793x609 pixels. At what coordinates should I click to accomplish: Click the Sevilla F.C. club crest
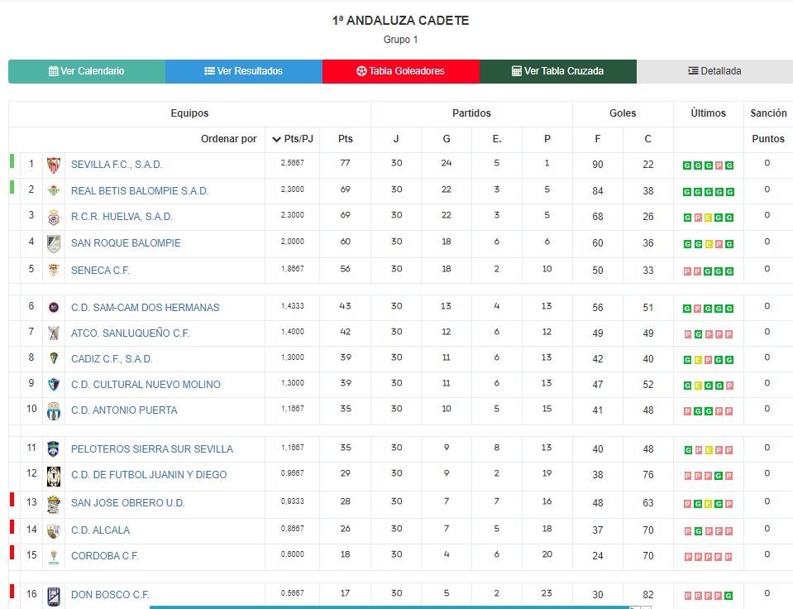[54, 165]
